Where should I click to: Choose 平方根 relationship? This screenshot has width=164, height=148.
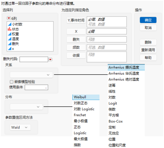(126, 115)
